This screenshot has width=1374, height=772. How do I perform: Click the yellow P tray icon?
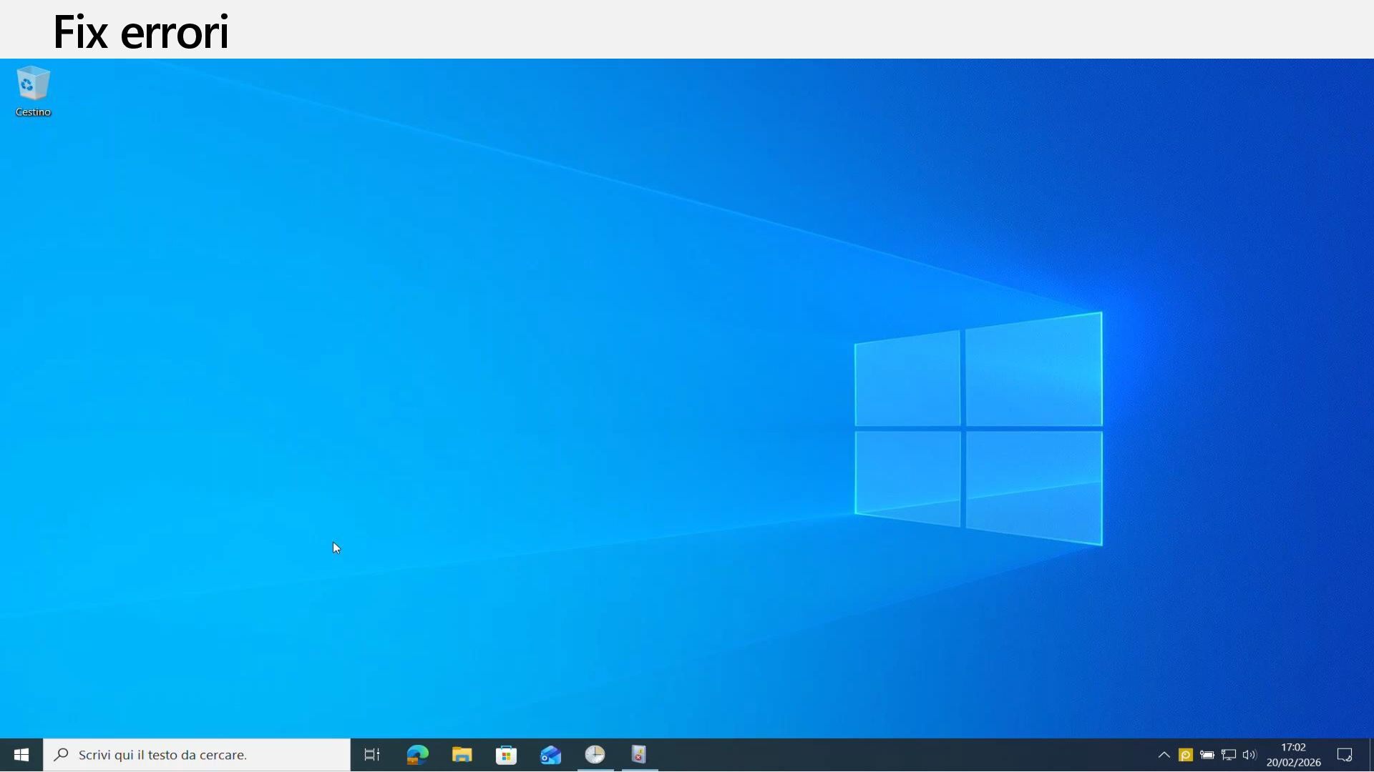1185,755
